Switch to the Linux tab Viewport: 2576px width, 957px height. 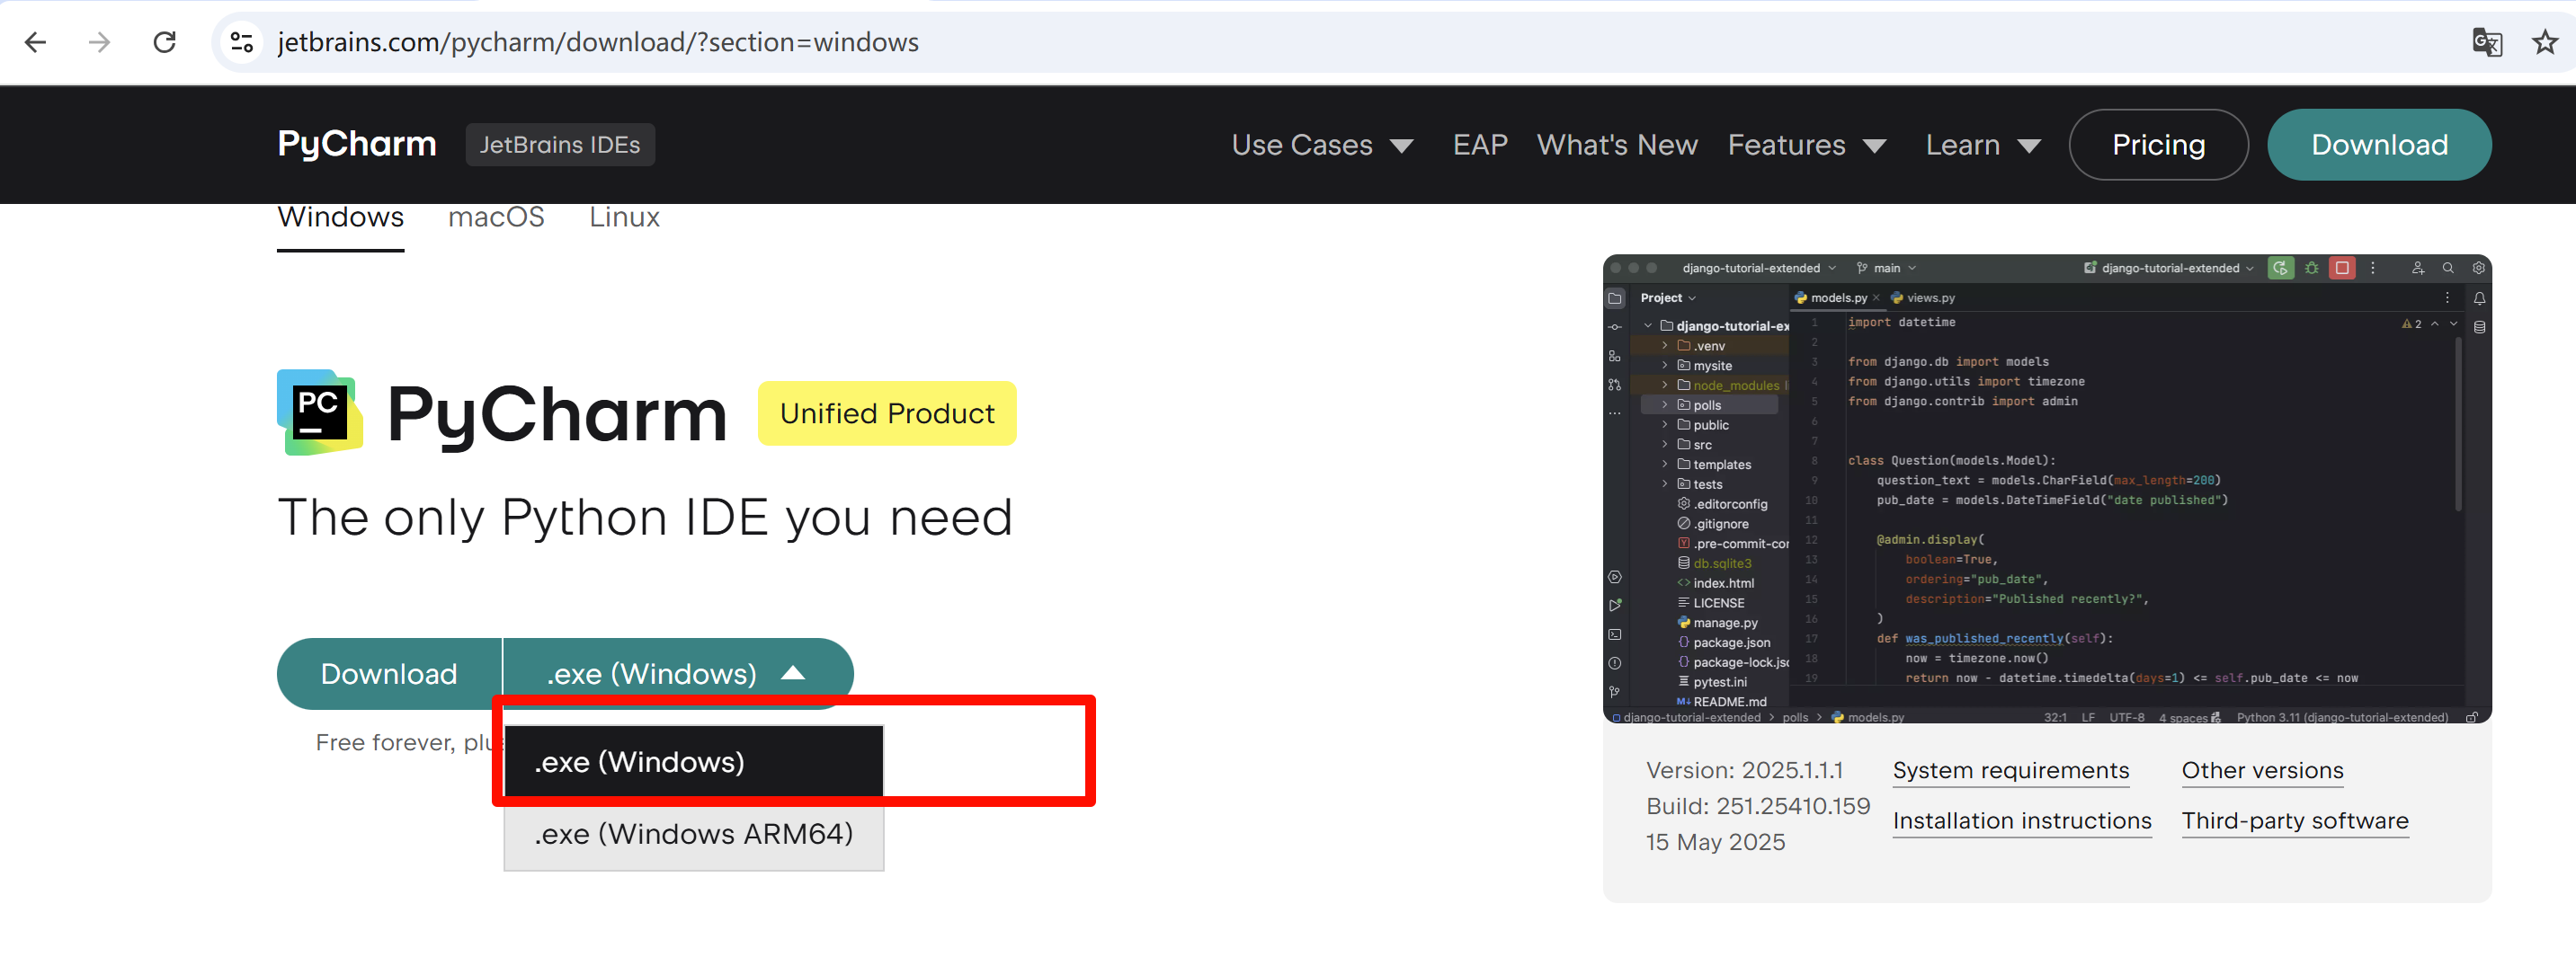[x=624, y=217]
